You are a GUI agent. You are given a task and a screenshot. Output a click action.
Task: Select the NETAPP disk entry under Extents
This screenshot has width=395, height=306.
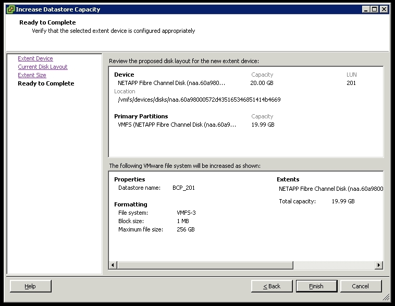331,189
